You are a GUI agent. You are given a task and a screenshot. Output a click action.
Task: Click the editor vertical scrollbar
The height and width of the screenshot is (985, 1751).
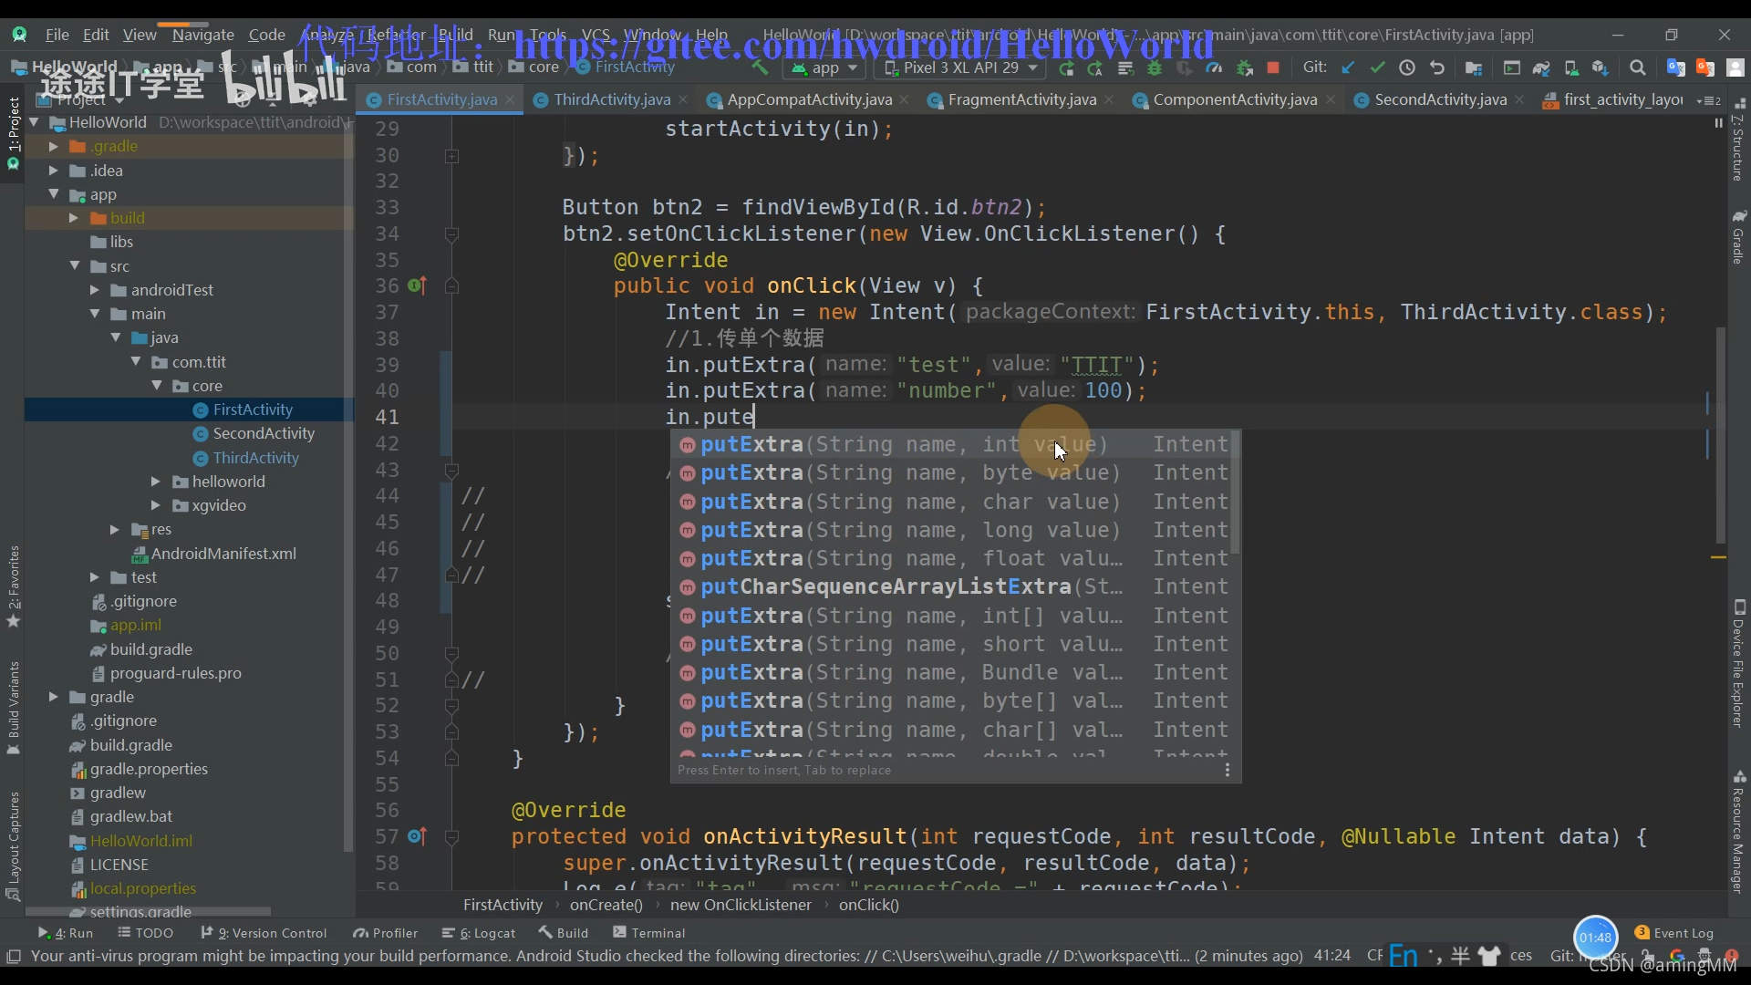point(1720,436)
